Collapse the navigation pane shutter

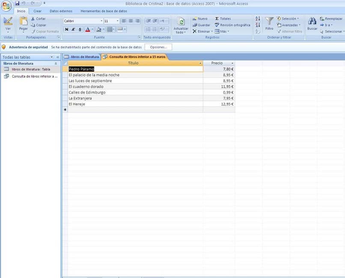[x=58, y=57]
